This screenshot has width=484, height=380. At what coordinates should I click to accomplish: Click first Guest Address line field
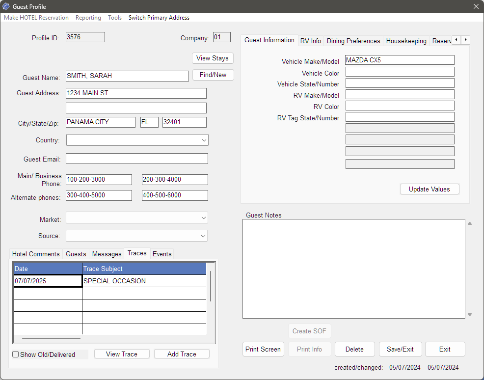pyautogui.click(x=136, y=93)
